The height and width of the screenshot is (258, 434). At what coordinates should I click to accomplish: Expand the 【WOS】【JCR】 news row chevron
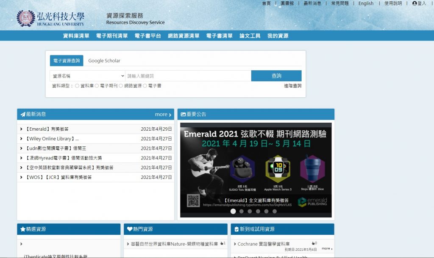pyautogui.click(x=21, y=177)
